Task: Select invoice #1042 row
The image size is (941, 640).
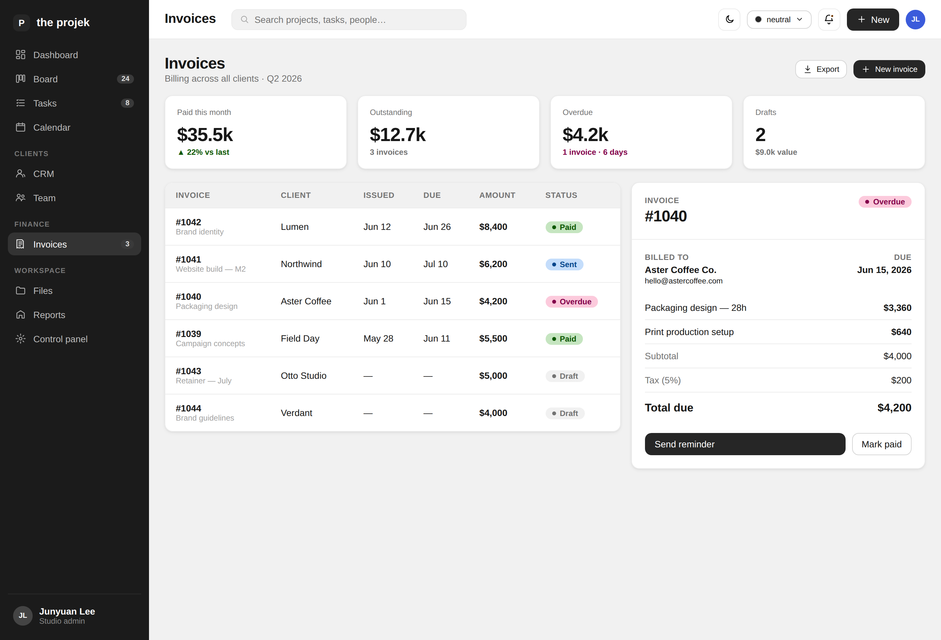Action: [392, 227]
